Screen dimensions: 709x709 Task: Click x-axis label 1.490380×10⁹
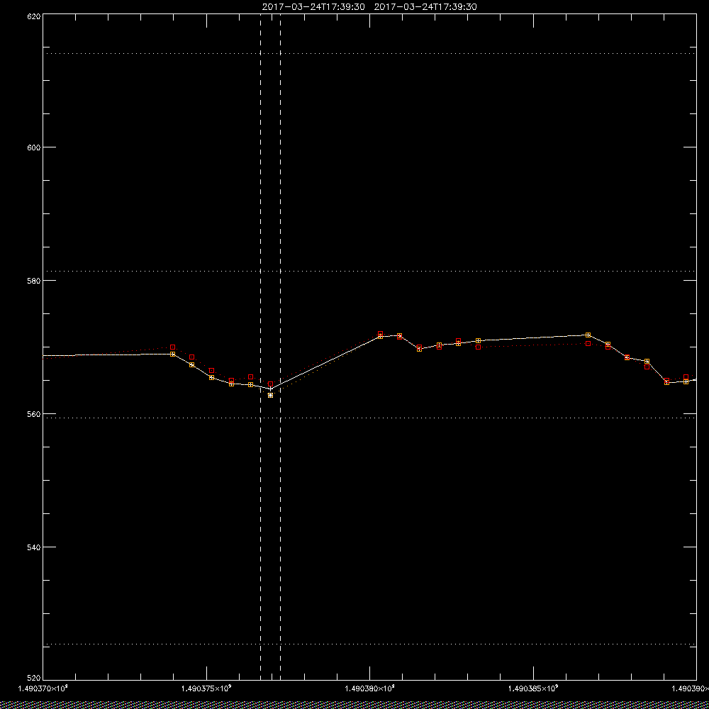pos(370,688)
